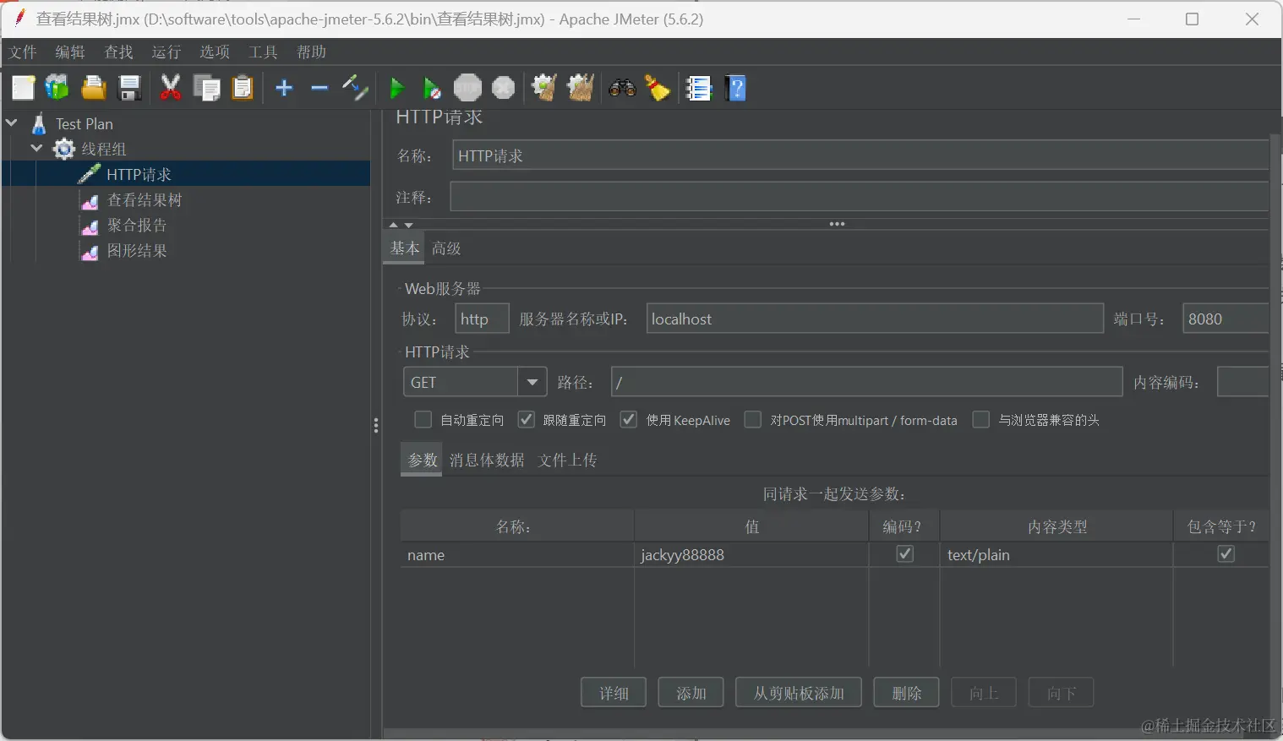Select the HTTP请求 sampler in tree

tap(124, 175)
